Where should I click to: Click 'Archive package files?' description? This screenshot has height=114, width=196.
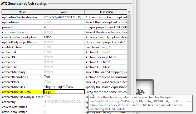click(x=106, y=57)
